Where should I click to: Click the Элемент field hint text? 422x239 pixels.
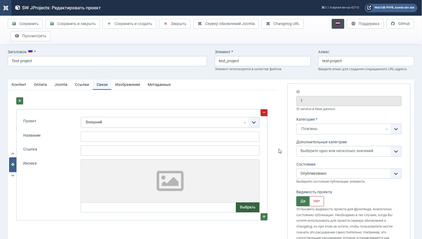[x=248, y=69]
